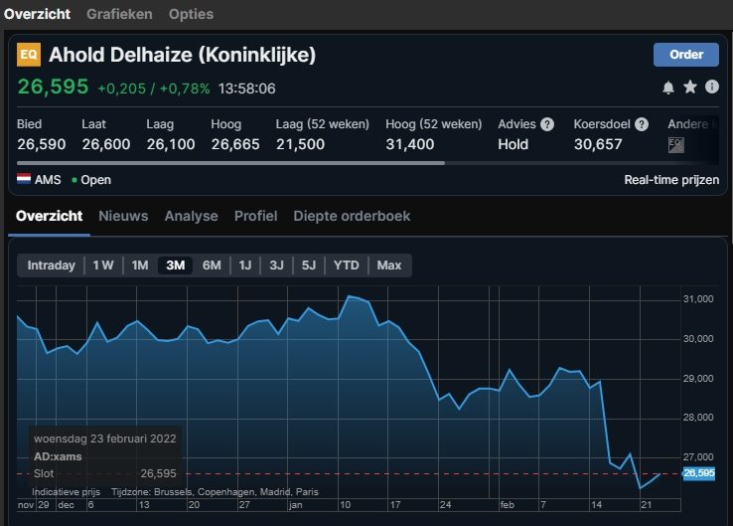
Task: Open the Grafieken top tab
Action: [119, 14]
